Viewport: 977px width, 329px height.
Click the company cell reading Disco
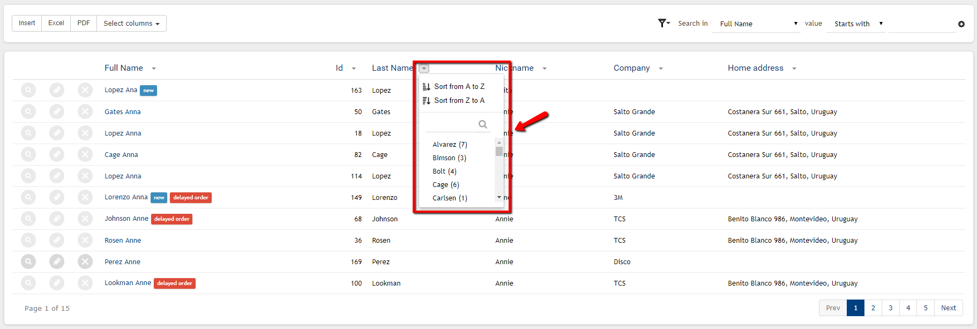[622, 261]
